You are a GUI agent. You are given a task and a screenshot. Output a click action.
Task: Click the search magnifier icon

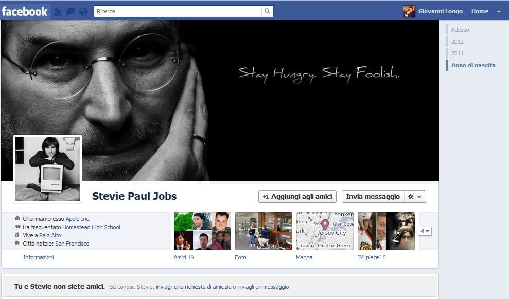pos(267,11)
